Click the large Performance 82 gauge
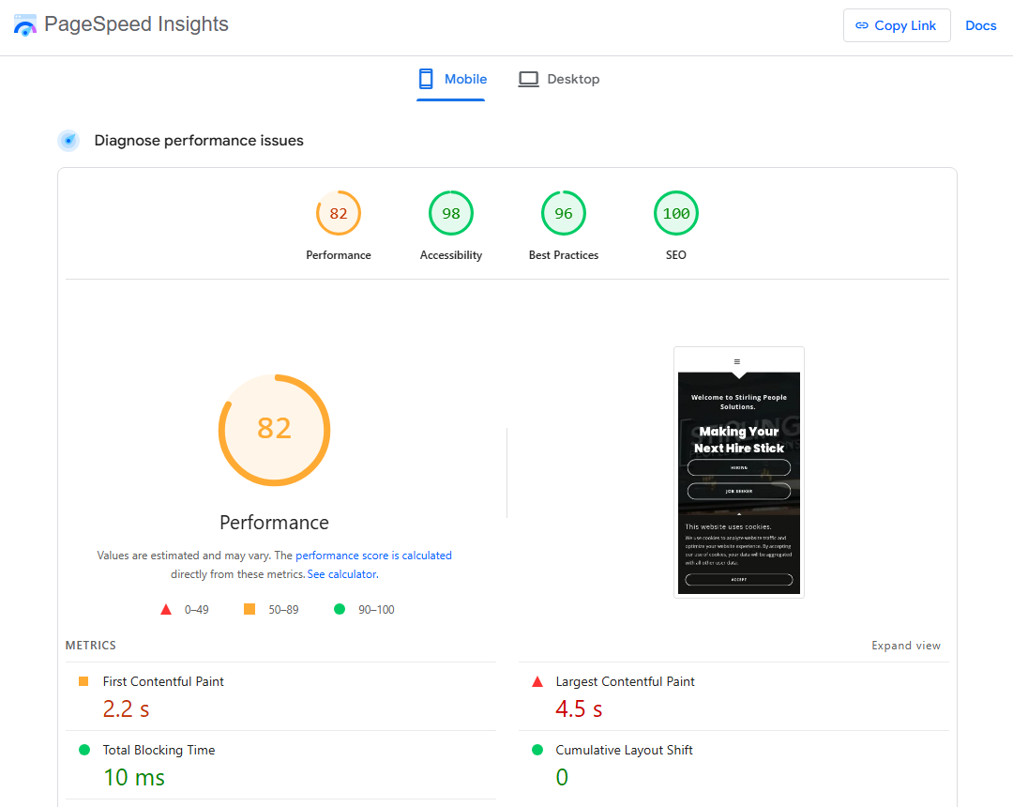The height and width of the screenshot is (807, 1013). tap(275, 430)
